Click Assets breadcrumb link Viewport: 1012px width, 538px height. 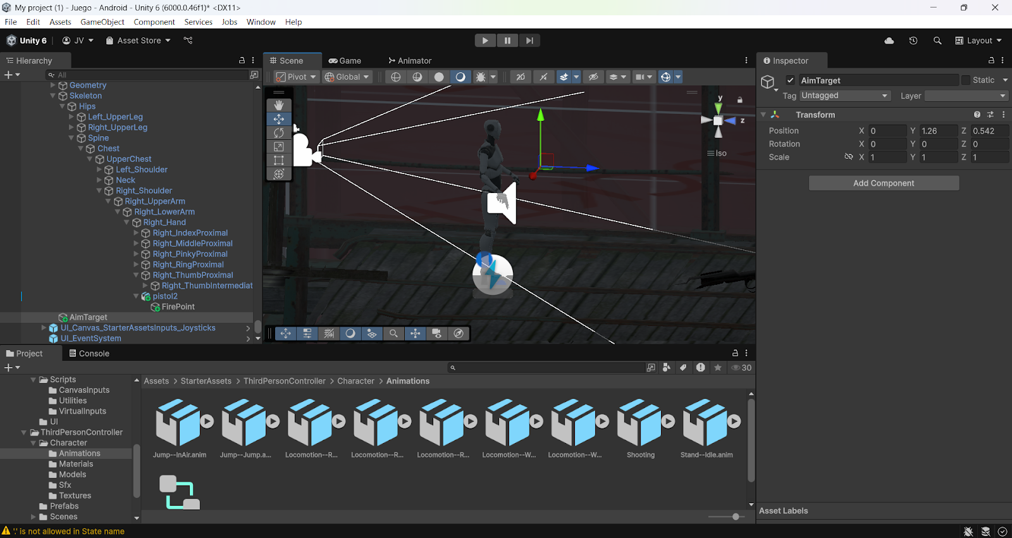[156, 381]
